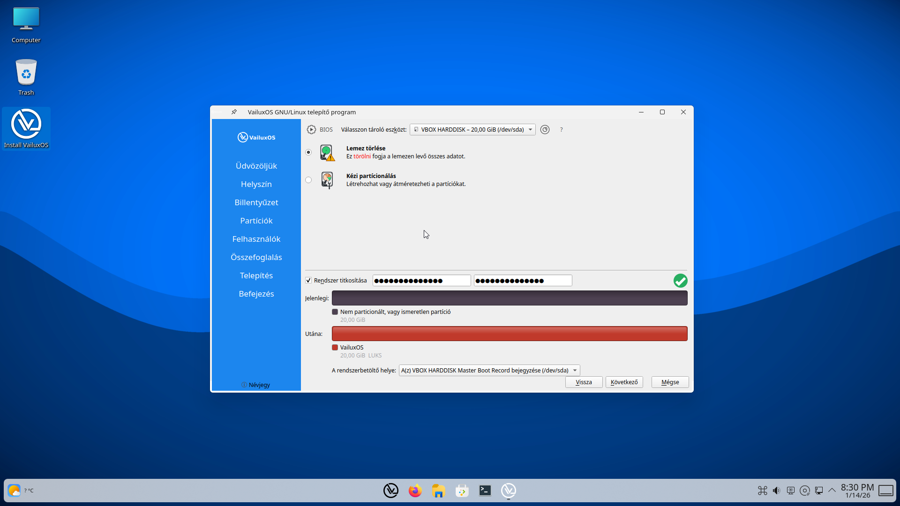Screen dimensions: 900x506
Task: Uncheck Rendszer titkosítása
Action: pyautogui.click(x=308, y=280)
